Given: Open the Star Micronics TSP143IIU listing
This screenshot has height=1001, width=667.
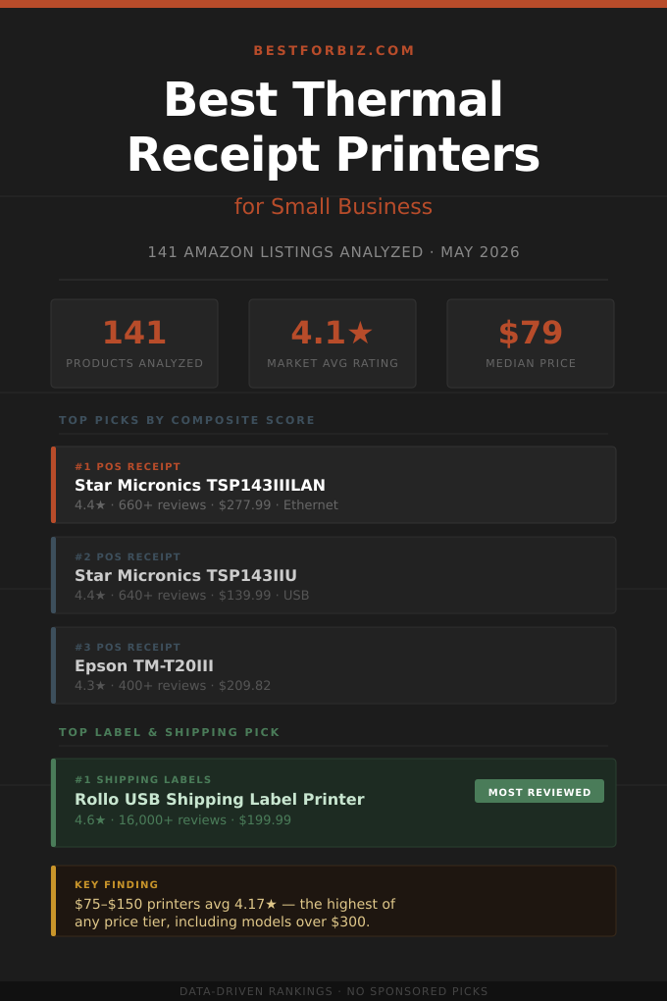Looking at the screenshot, I should tap(333, 575).
